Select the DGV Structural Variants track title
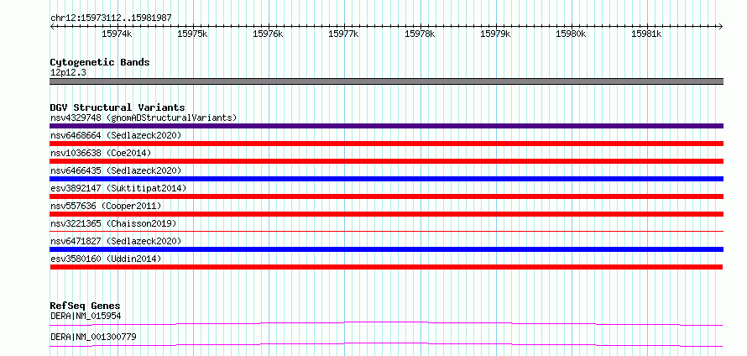Screen dimensions: 747x356 118,107
